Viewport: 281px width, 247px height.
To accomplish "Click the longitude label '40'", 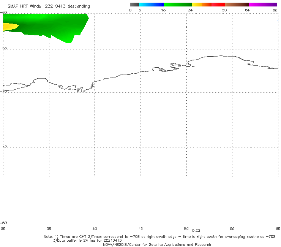I will click(95, 229).
